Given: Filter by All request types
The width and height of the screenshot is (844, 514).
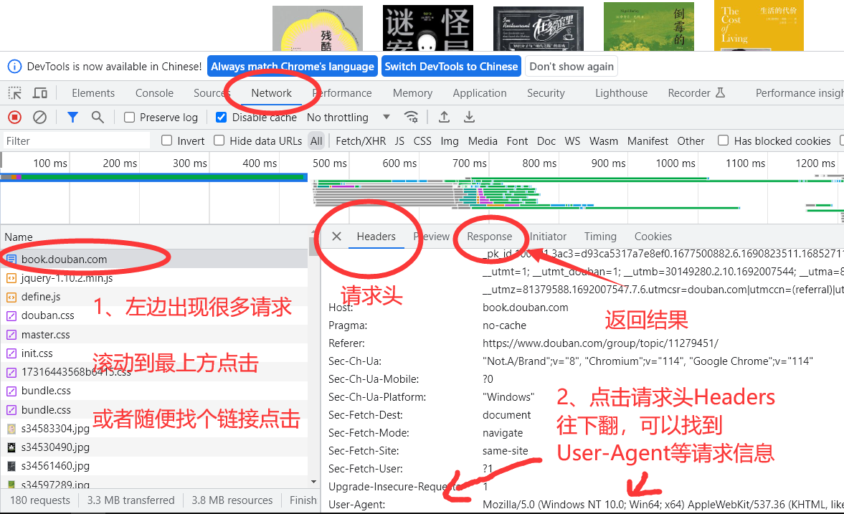Looking at the screenshot, I should (x=316, y=141).
